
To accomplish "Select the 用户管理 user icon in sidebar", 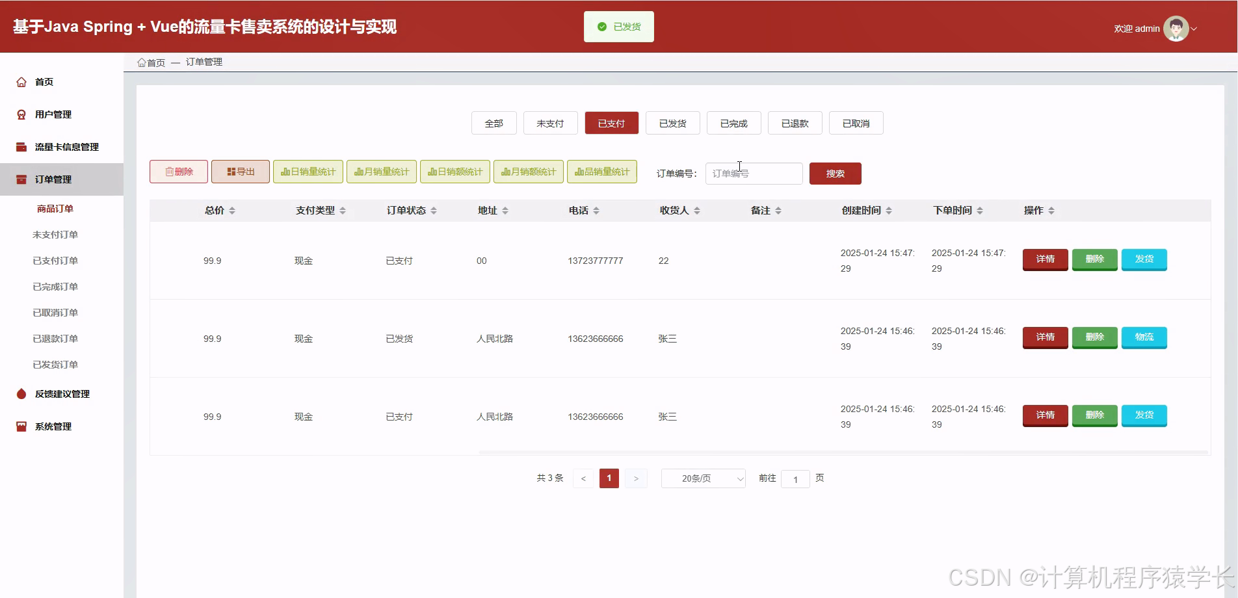I will point(20,114).
